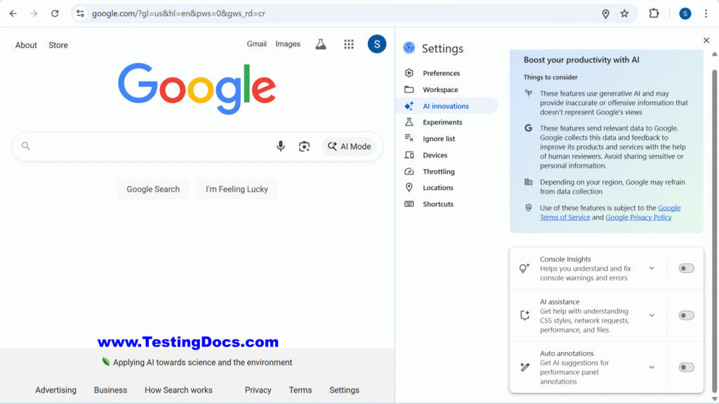The height and width of the screenshot is (404, 719).
Task: Click I'm Feeling Lucky button
Action: pos(237,189)
